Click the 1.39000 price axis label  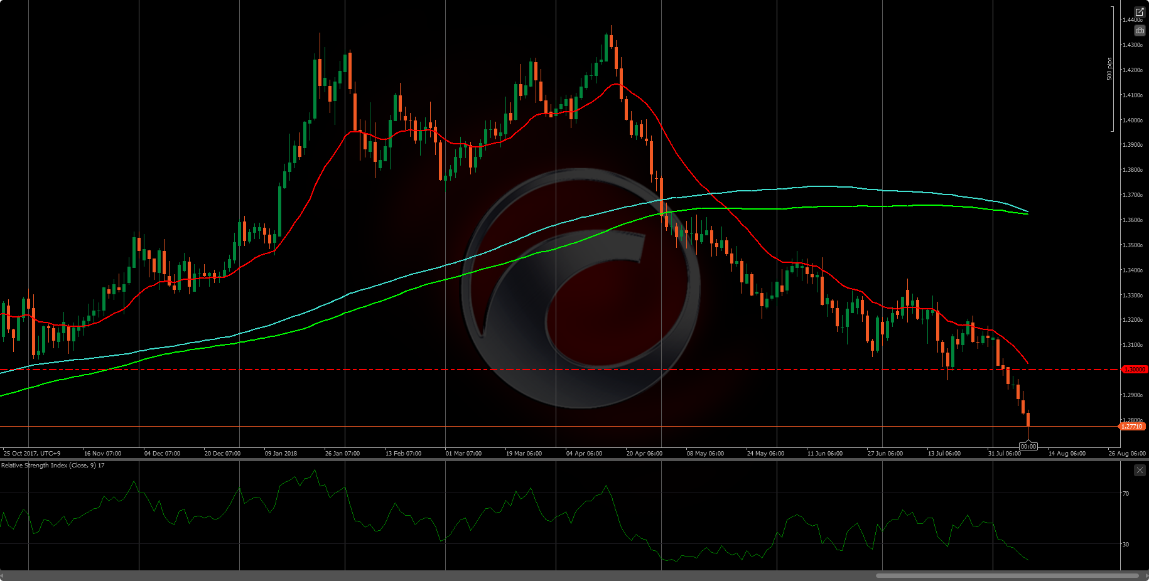(1133, 145)
